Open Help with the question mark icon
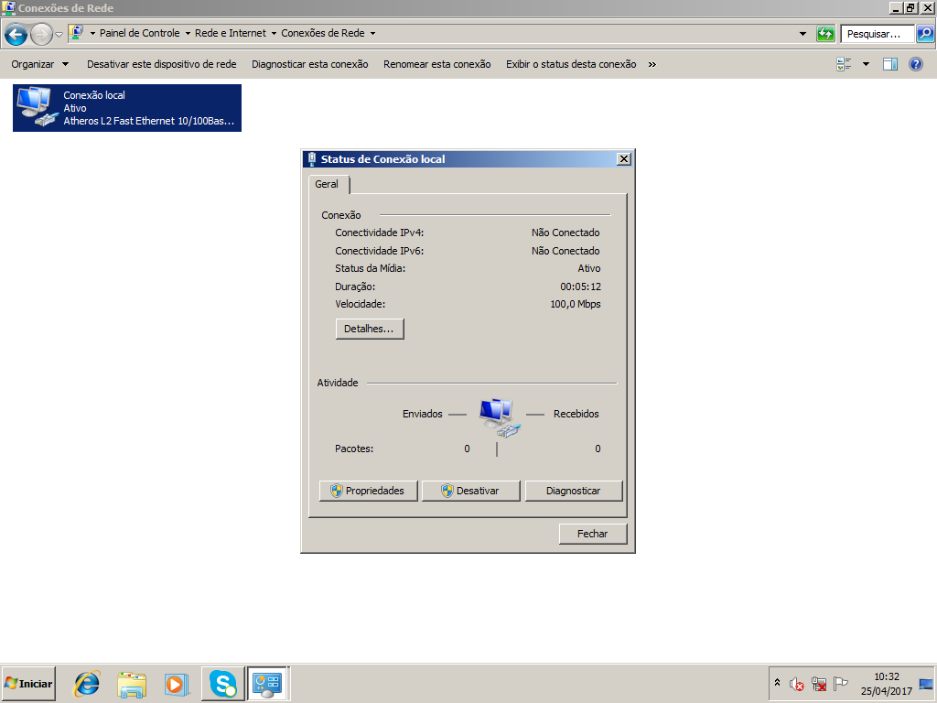 tap(915, 64)
